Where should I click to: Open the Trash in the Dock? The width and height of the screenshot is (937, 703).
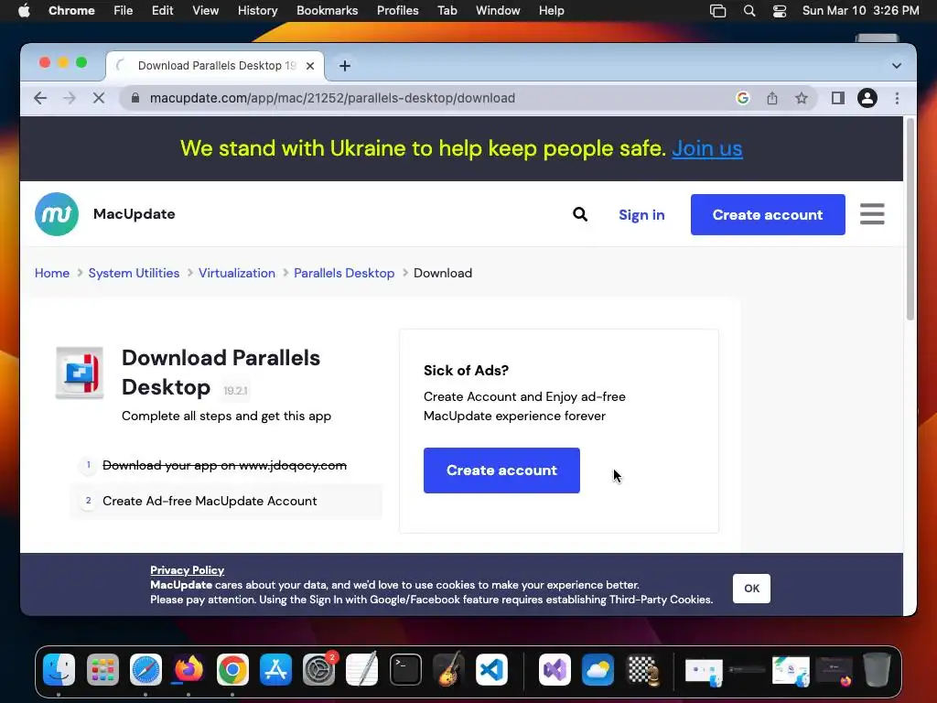pos(877,669)
